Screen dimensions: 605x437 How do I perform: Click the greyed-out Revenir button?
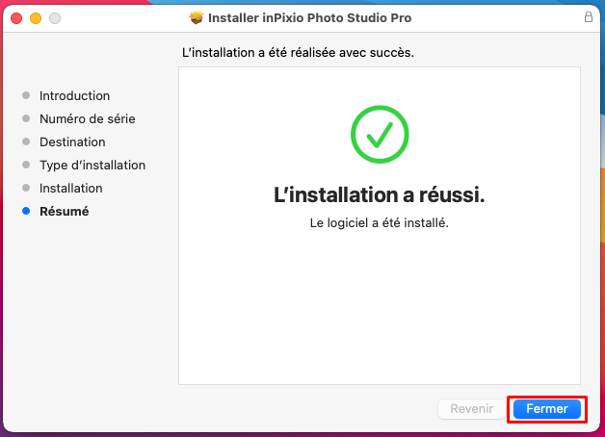[x=471, y=409]
